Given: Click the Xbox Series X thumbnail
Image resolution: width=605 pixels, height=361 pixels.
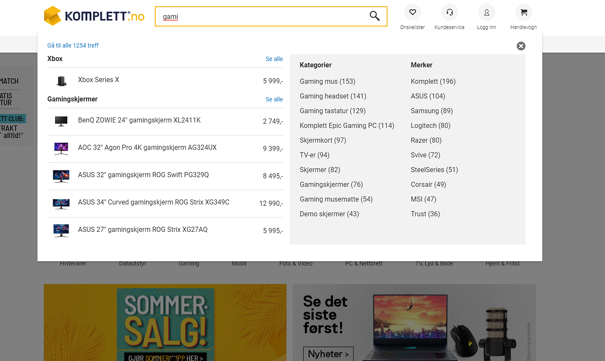Looking at the screenshot, I should [61, 81].
